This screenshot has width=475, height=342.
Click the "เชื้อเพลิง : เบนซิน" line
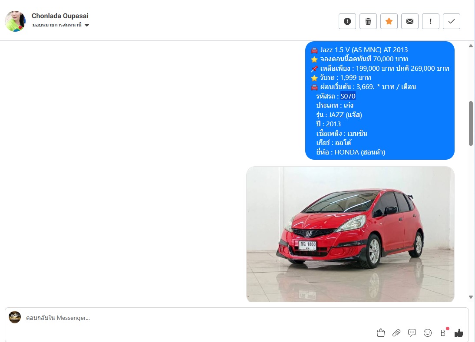(x=342, y=134)
